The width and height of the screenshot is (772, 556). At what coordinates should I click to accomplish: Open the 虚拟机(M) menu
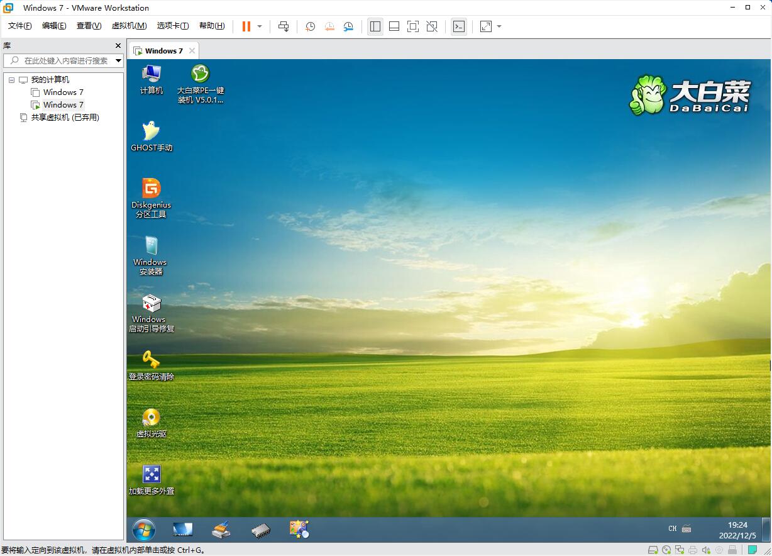tap(129, 26)
